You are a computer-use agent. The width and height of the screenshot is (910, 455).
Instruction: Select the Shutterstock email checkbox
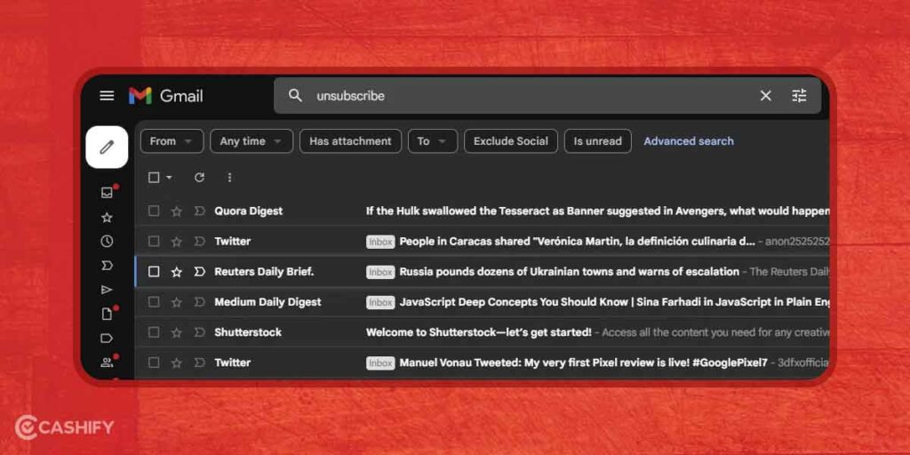[x=154, y=332]
